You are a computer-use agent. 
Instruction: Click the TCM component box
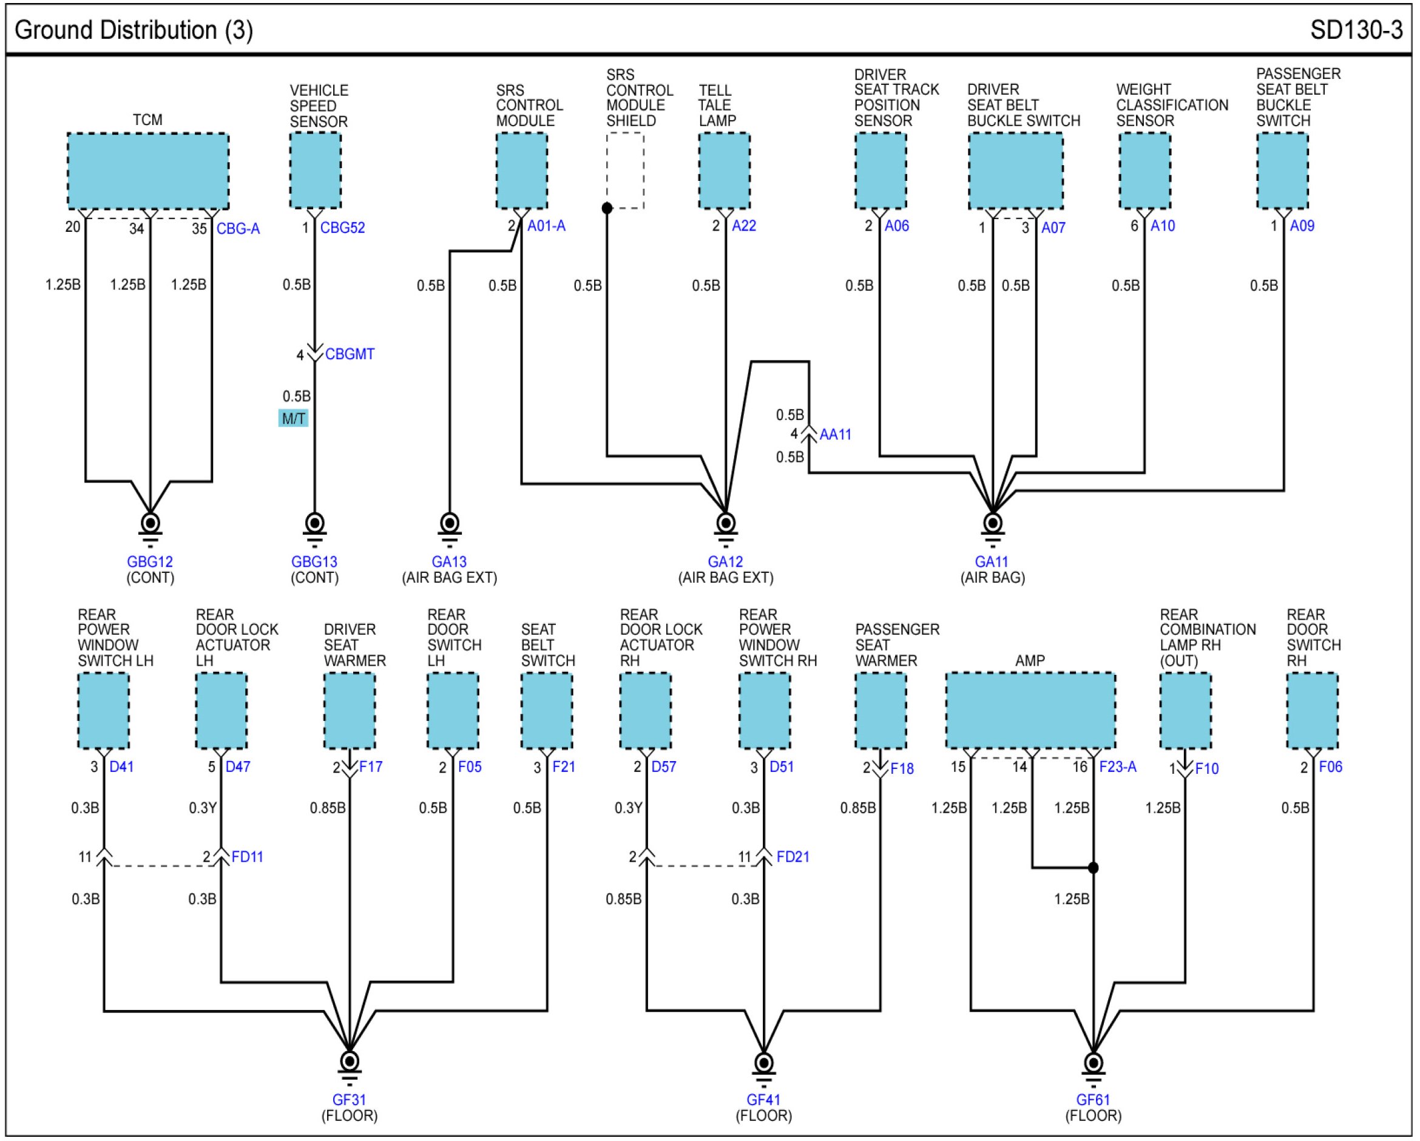click(148, 171)
